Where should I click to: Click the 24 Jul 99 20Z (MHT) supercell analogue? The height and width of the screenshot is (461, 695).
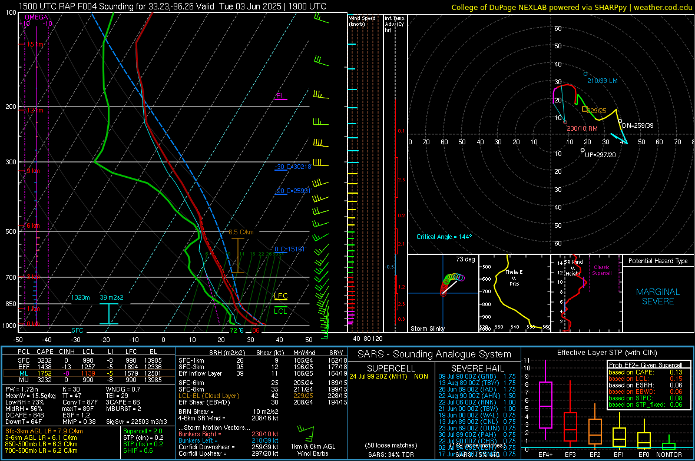(x=389, y=376)
